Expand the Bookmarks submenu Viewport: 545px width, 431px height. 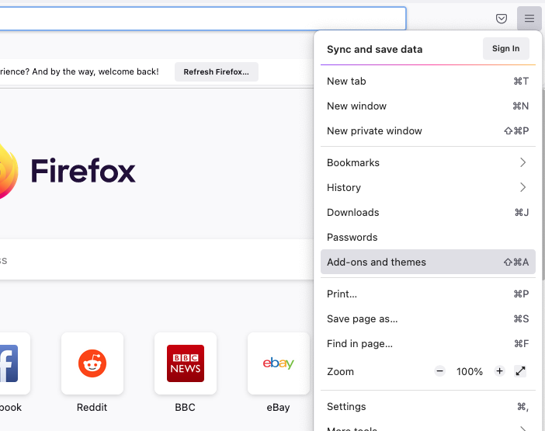click(x=428, y=162)
